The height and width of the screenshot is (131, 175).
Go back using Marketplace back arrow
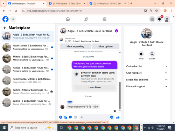coord(5,28)
